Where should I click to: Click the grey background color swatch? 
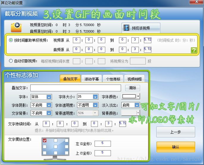(129, 113)
